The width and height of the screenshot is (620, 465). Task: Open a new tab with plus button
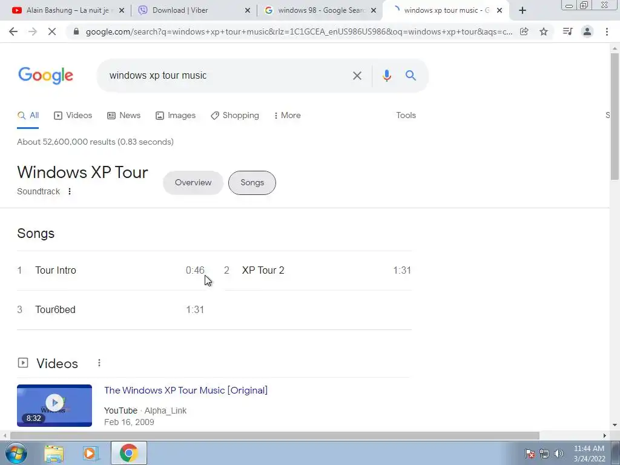coord(523,10)
